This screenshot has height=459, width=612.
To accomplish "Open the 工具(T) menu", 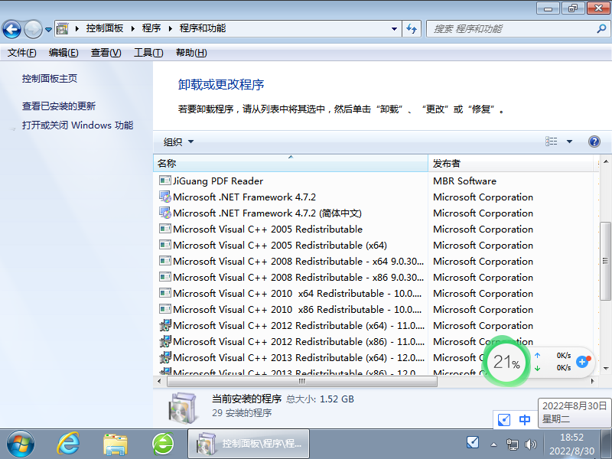I will point(148,53).
